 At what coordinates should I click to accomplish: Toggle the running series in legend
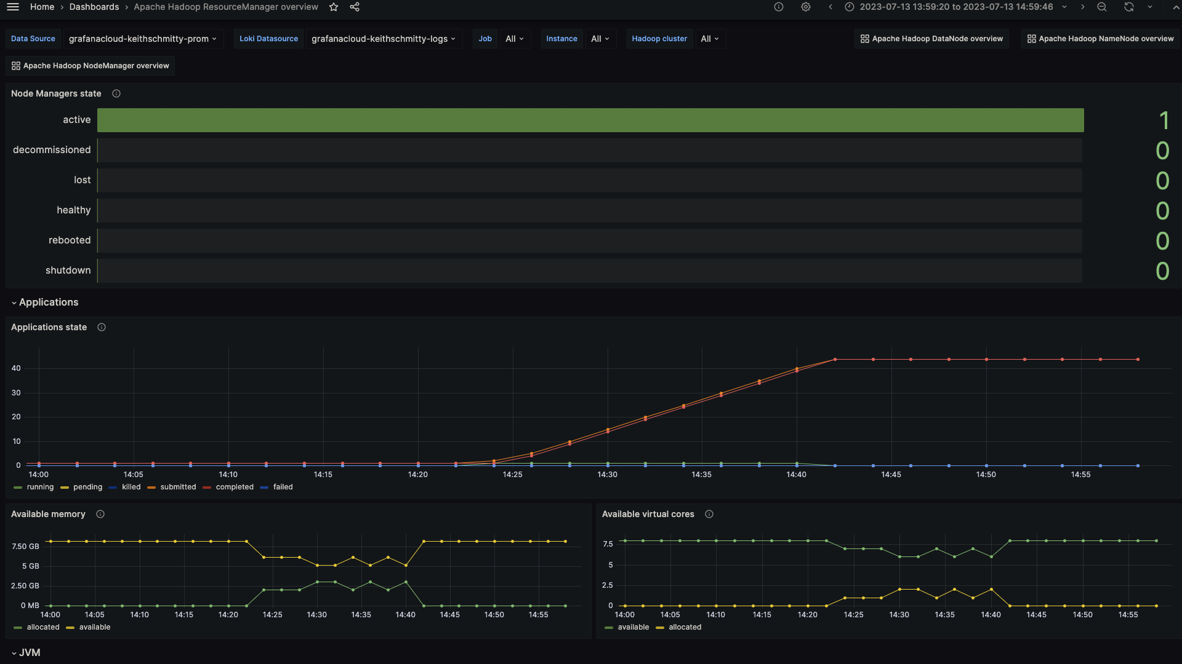coord(39,487)
